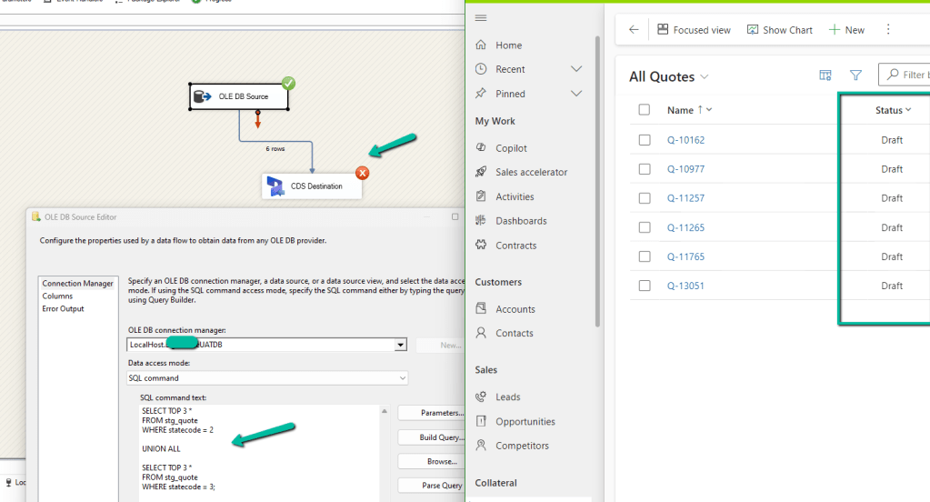Click the Opportunities icon
The width and height of the screenshot is (930, 502).
coord(481,421)
